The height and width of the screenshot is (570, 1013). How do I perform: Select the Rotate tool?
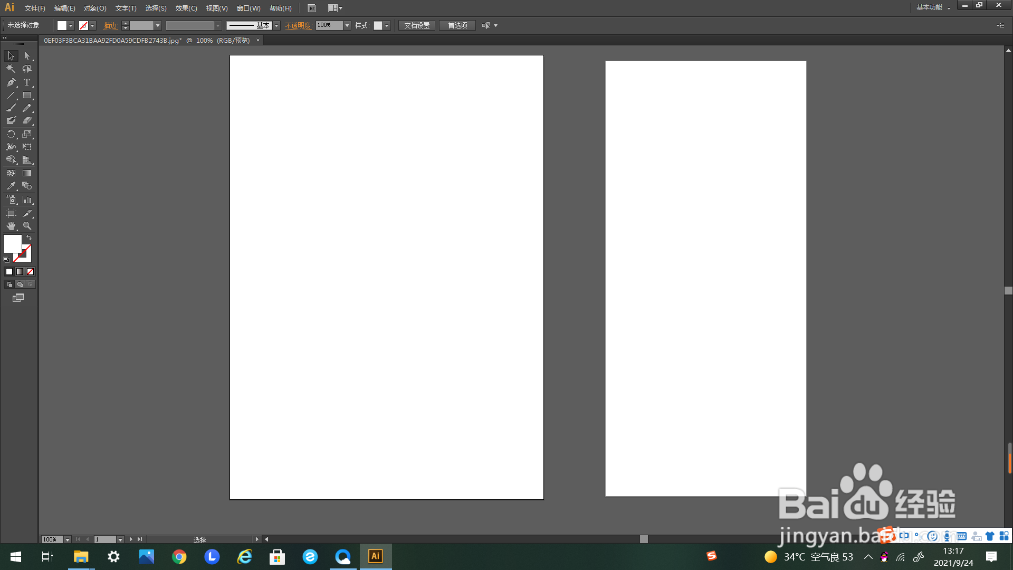point(11,134)
